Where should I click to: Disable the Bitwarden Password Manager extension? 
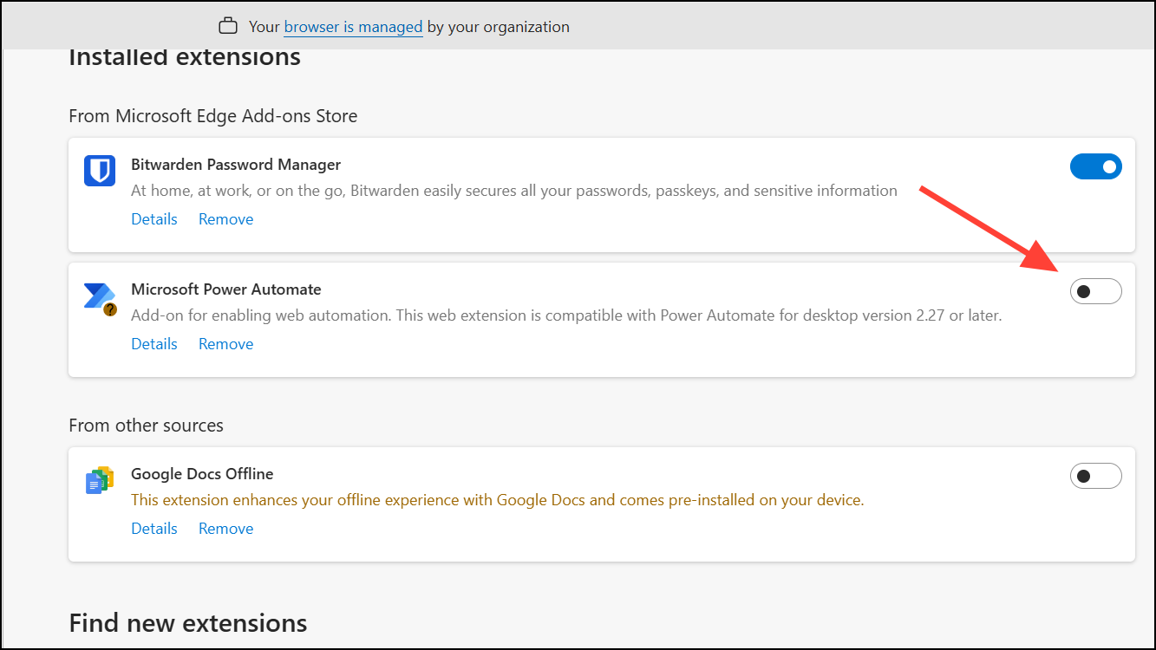[x=1096, y=166]
